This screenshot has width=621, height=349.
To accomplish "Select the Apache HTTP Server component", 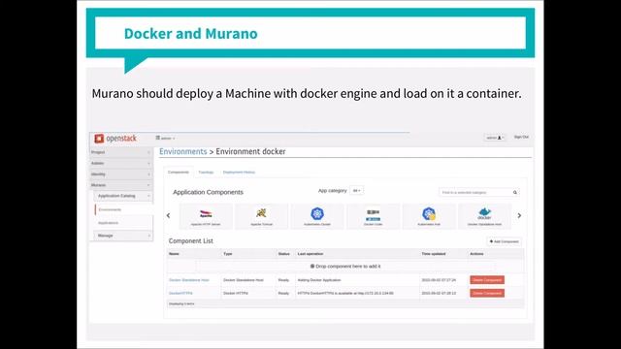I will (206, 216).
